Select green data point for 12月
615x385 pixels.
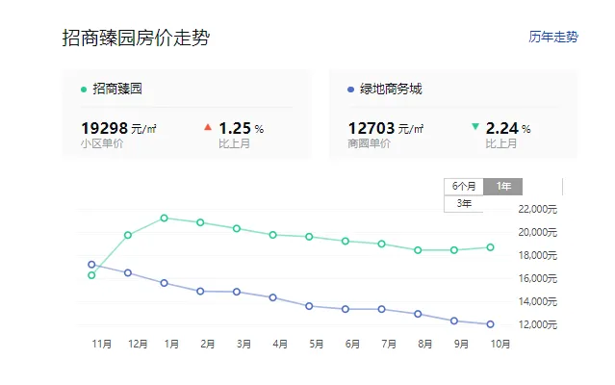pyautogui.click(x=128, y=235)
